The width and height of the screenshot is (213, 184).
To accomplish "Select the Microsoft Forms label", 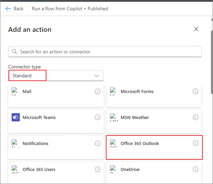I will tap(137, 91).
